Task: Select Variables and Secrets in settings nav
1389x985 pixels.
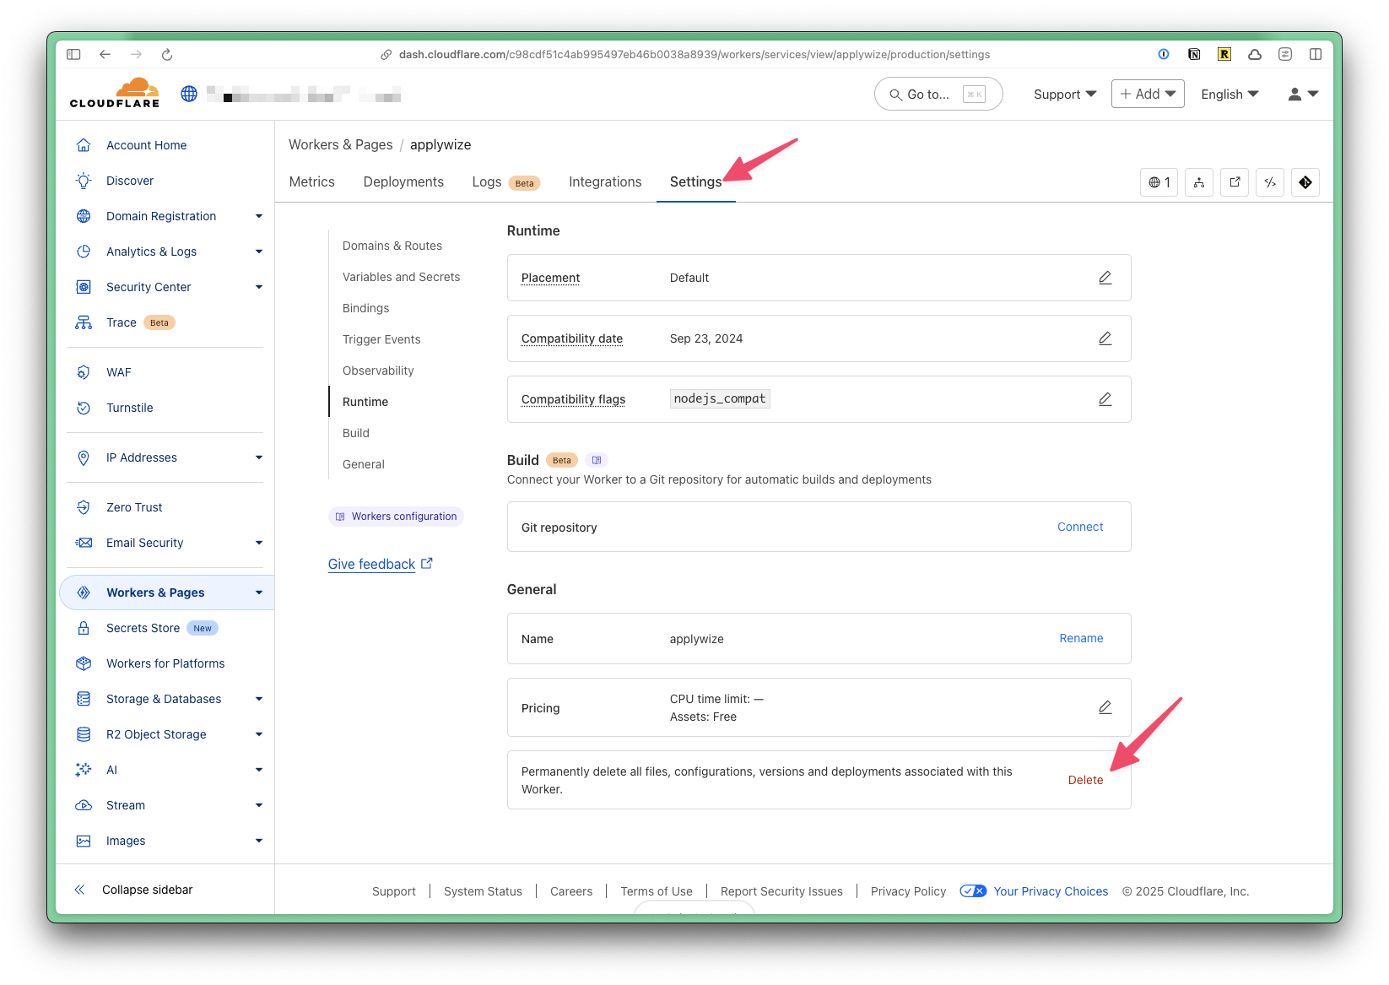Action: pos(401,277)
